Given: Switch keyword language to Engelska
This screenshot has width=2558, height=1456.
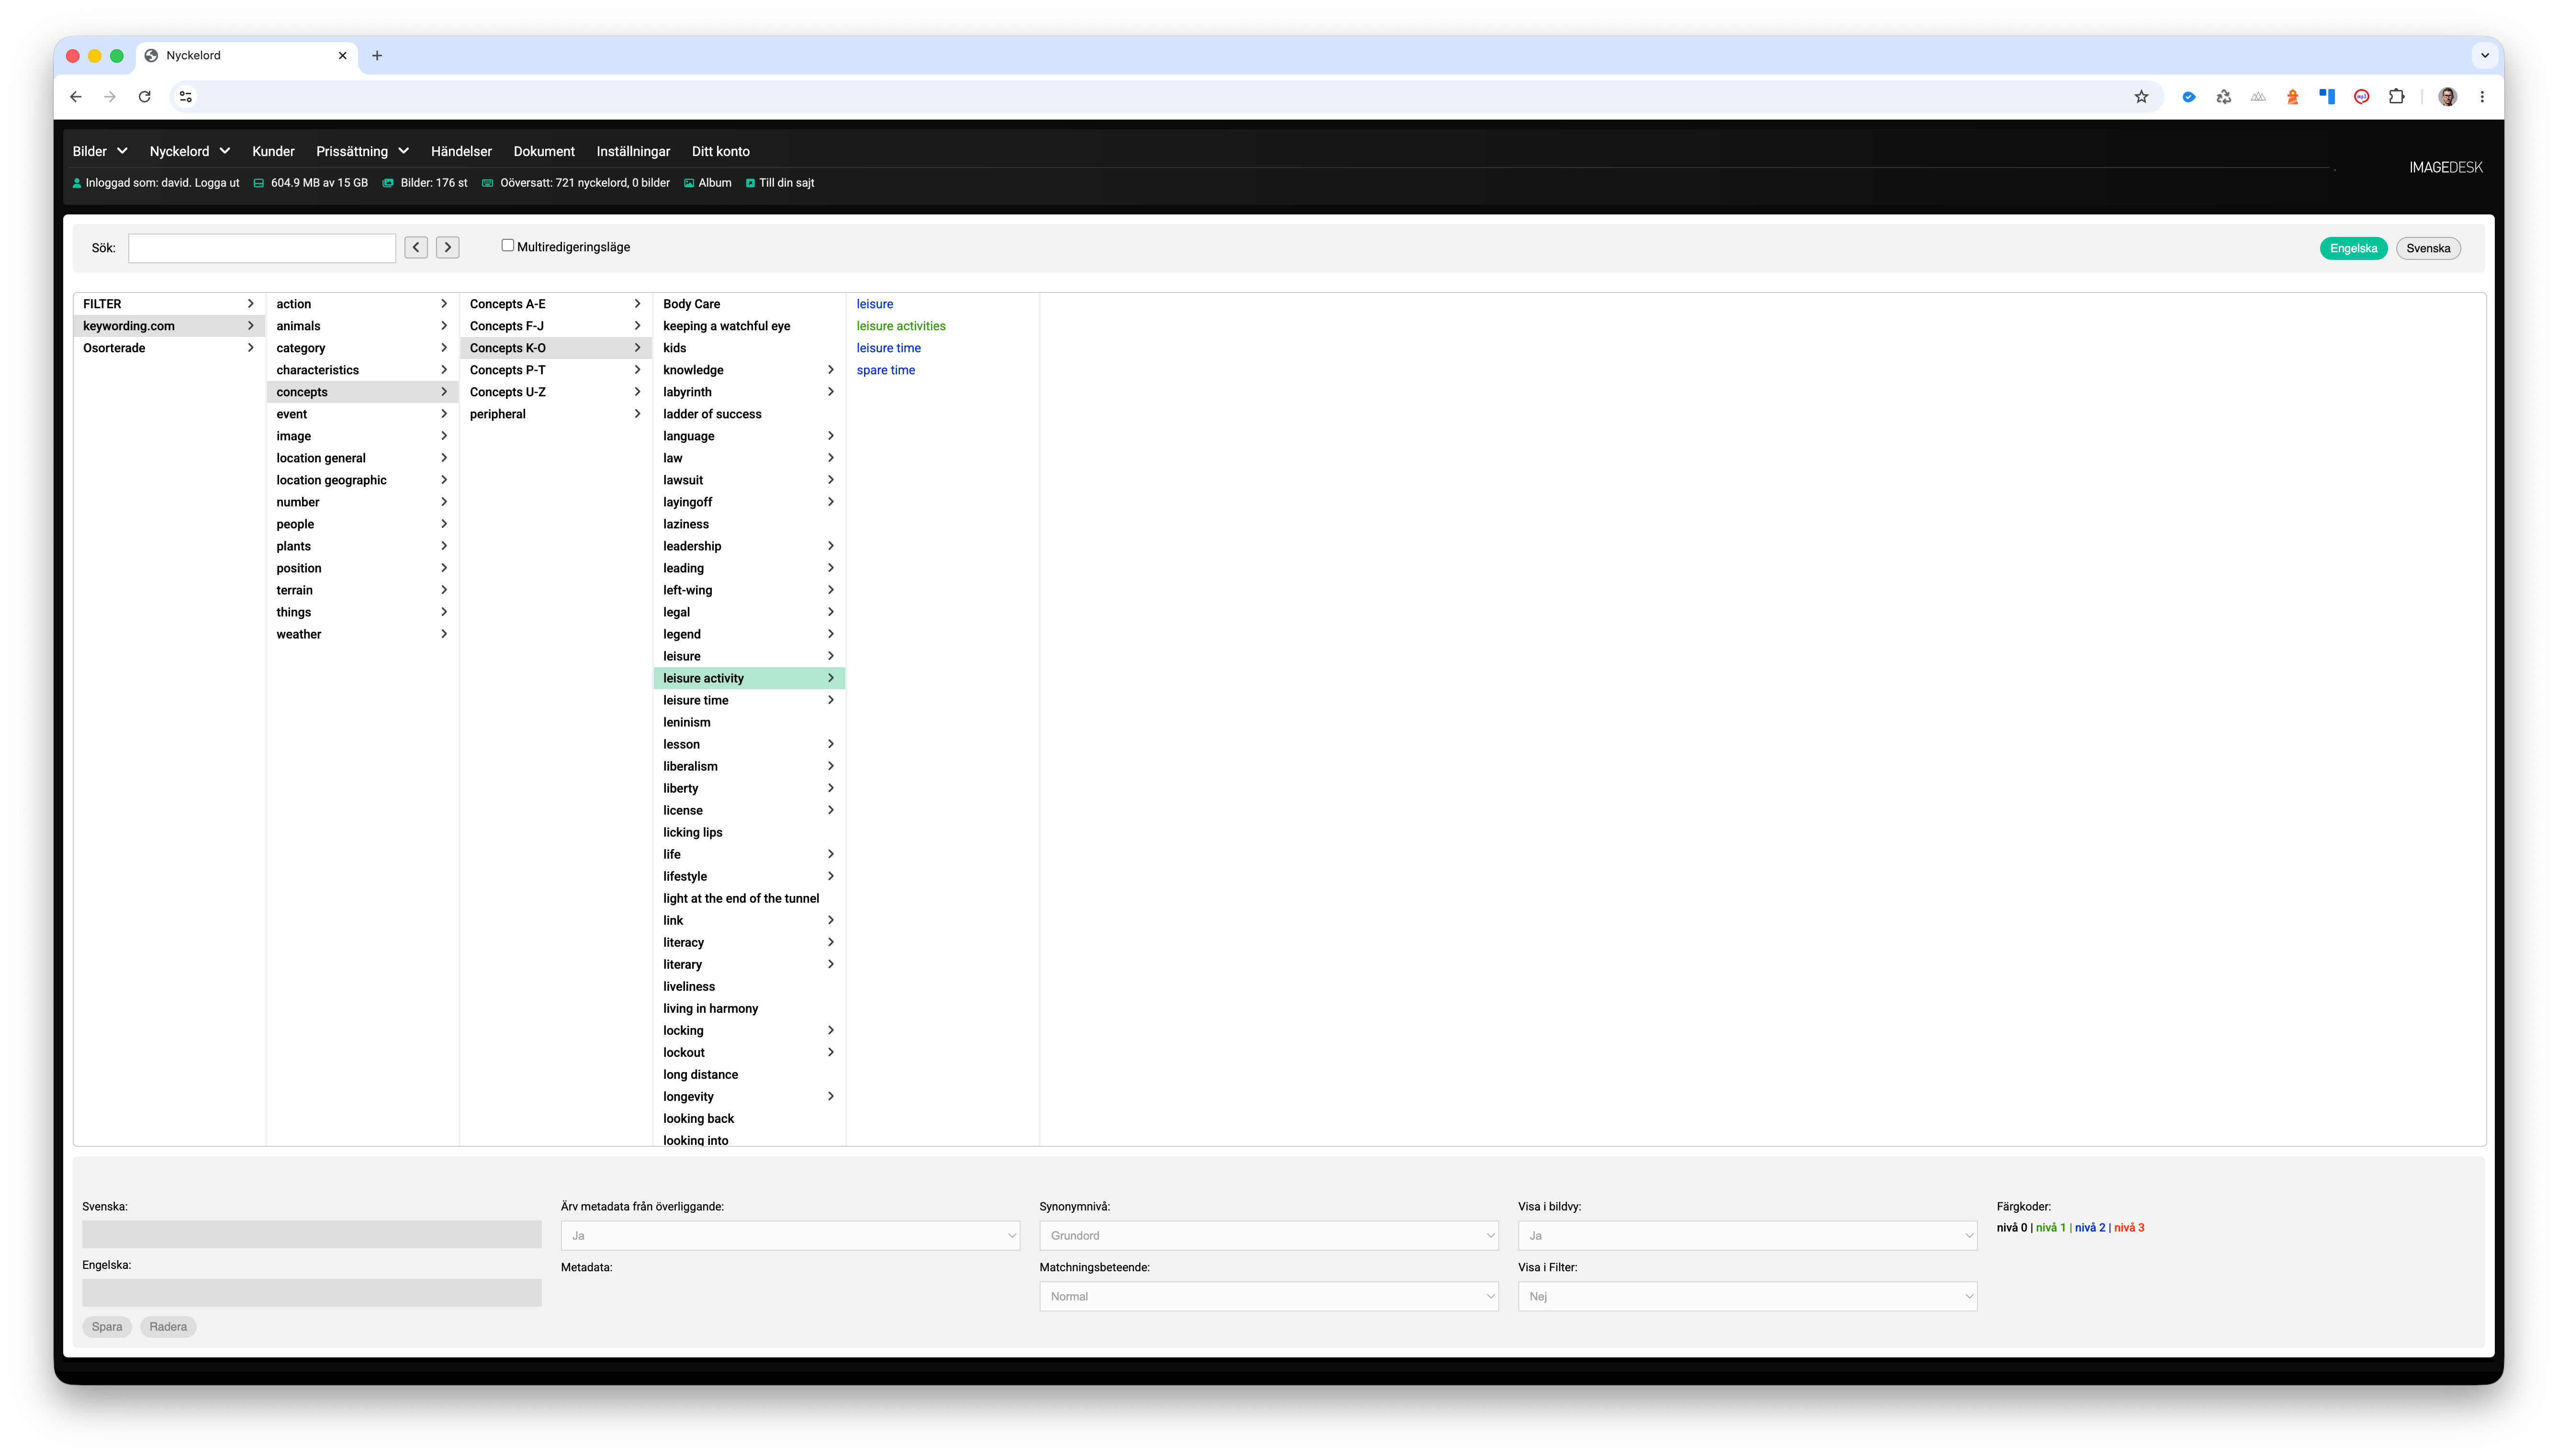Looking at the screenshot, I should click(x=2353, y=249).
